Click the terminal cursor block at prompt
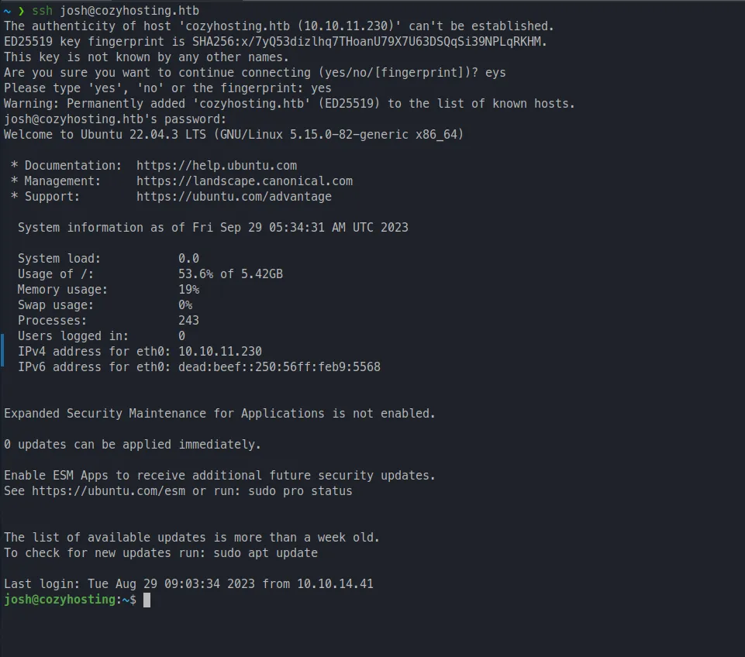745x657 pixels. click(x=147, y=600)
